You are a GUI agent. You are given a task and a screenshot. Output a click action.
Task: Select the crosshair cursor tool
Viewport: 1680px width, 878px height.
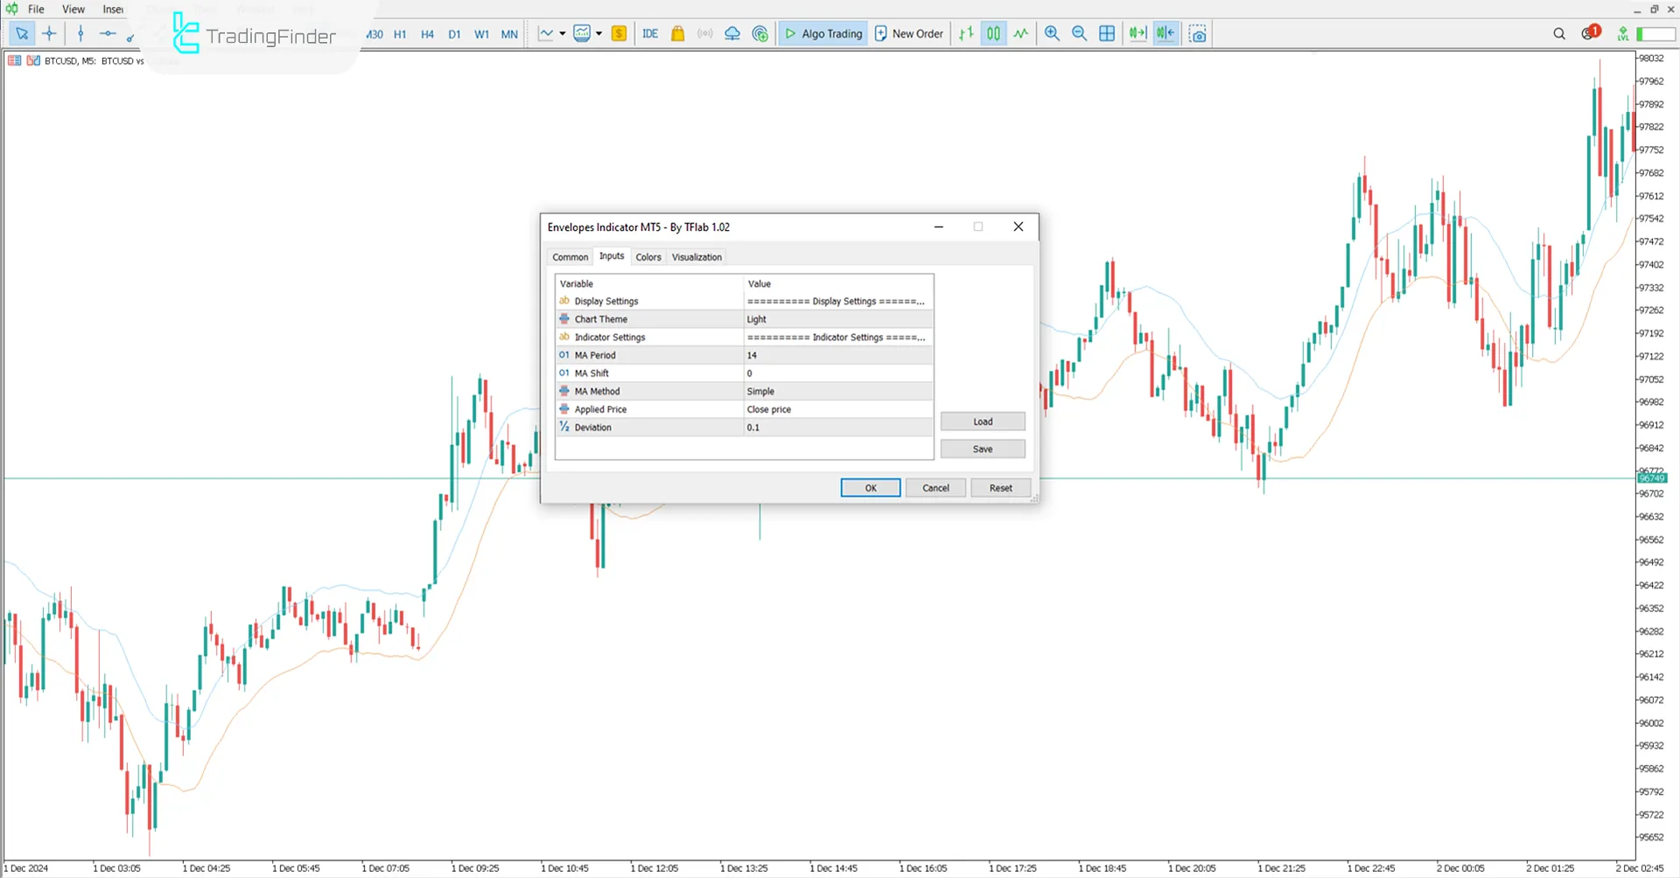tap(50, 34)
